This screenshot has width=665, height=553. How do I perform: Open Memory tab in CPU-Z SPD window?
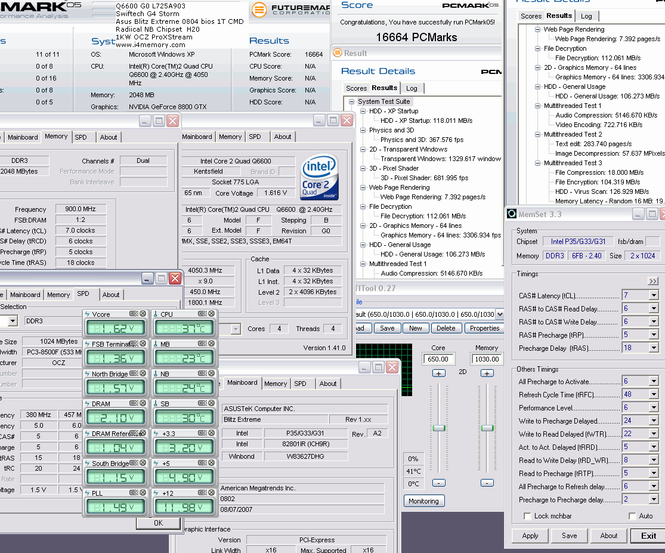click(x=58, y=295)
